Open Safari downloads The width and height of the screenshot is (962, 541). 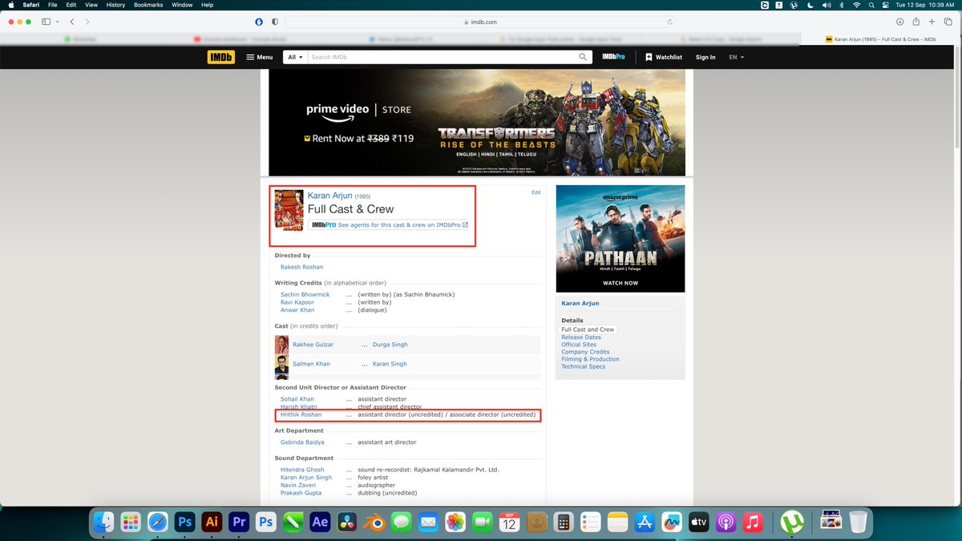click(899, 22)
